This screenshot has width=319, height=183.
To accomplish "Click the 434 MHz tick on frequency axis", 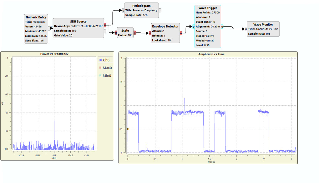I will tap(54, 155).
